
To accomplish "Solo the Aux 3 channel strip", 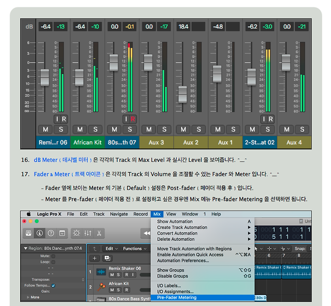I will [164, 129].
